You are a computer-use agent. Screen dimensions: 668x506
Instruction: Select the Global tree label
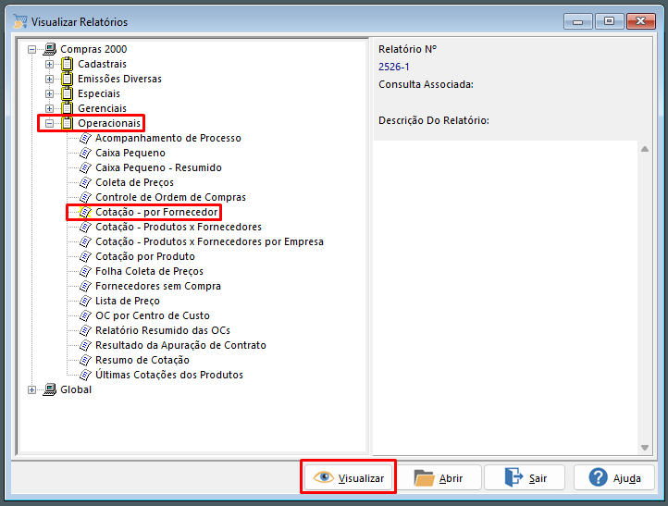(76, 389)
